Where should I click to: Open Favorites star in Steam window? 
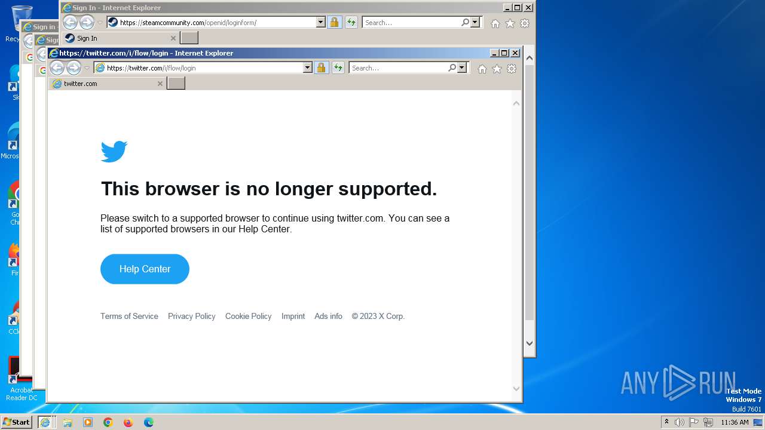tap(510, 23)
